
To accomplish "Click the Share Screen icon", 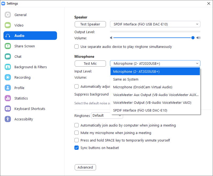I will coord(8,46).
